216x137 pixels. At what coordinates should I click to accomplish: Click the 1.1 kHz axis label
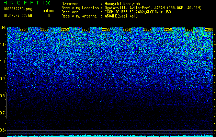click(3, 45)
